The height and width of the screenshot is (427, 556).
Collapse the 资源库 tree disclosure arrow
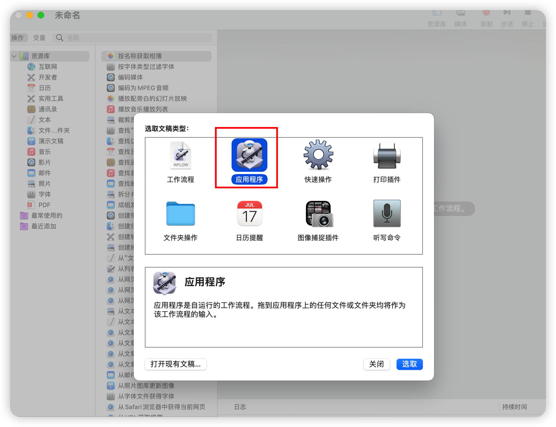pos(14,56)
